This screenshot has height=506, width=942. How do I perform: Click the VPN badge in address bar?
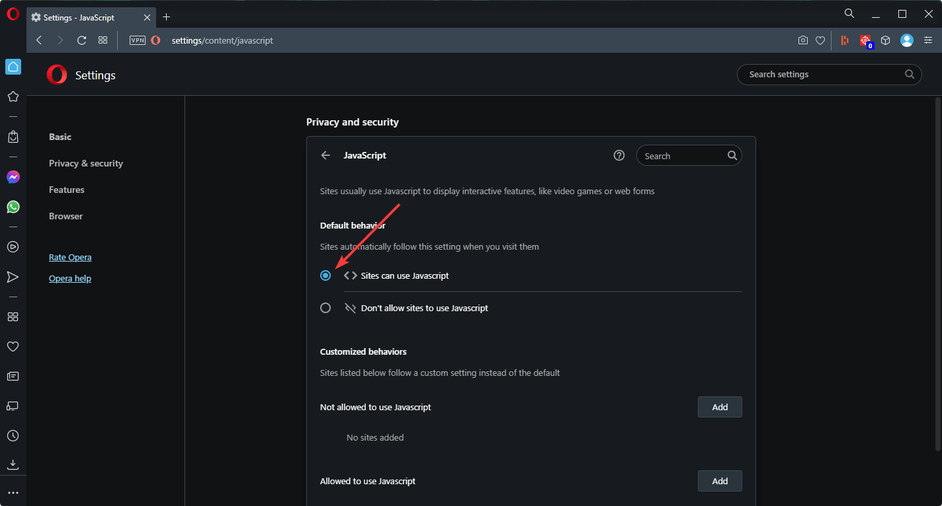pyautogui.click(x=138, y=40)
